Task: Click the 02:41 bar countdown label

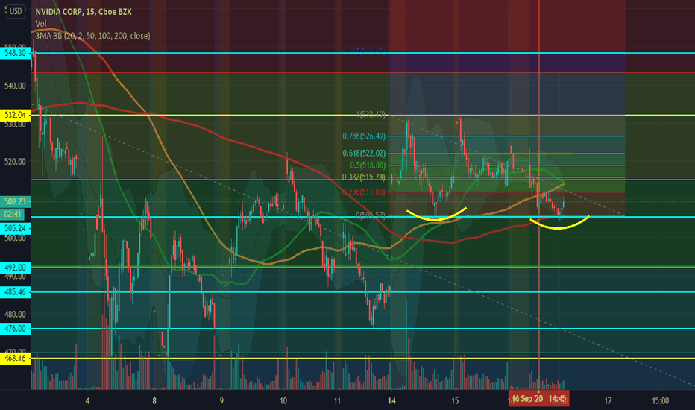Action: (13, 214)
